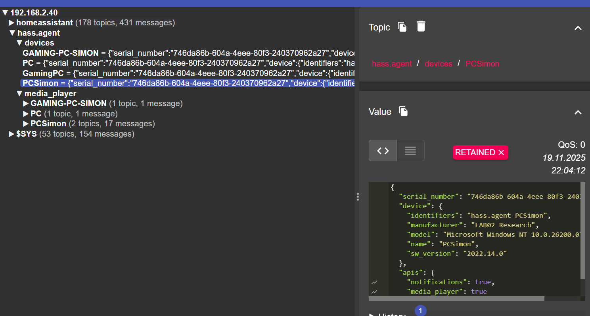Viewport: 590px width, 316px height.
Task: Collapse the Value panel section
Action: point(578,112)
